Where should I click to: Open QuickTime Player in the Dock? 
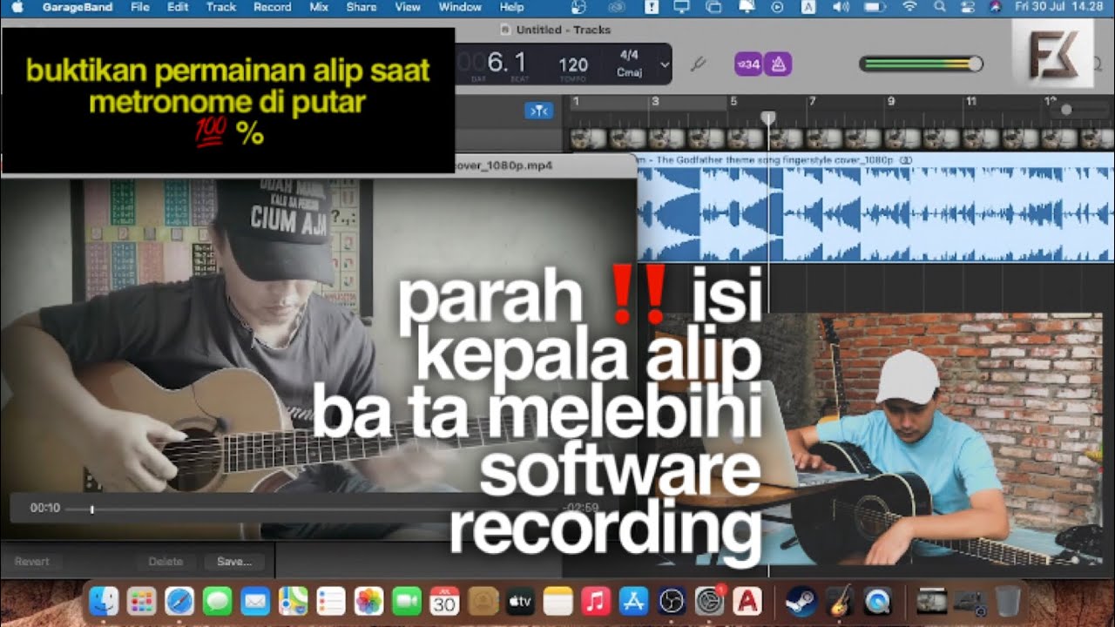click(x=877, y=602)
